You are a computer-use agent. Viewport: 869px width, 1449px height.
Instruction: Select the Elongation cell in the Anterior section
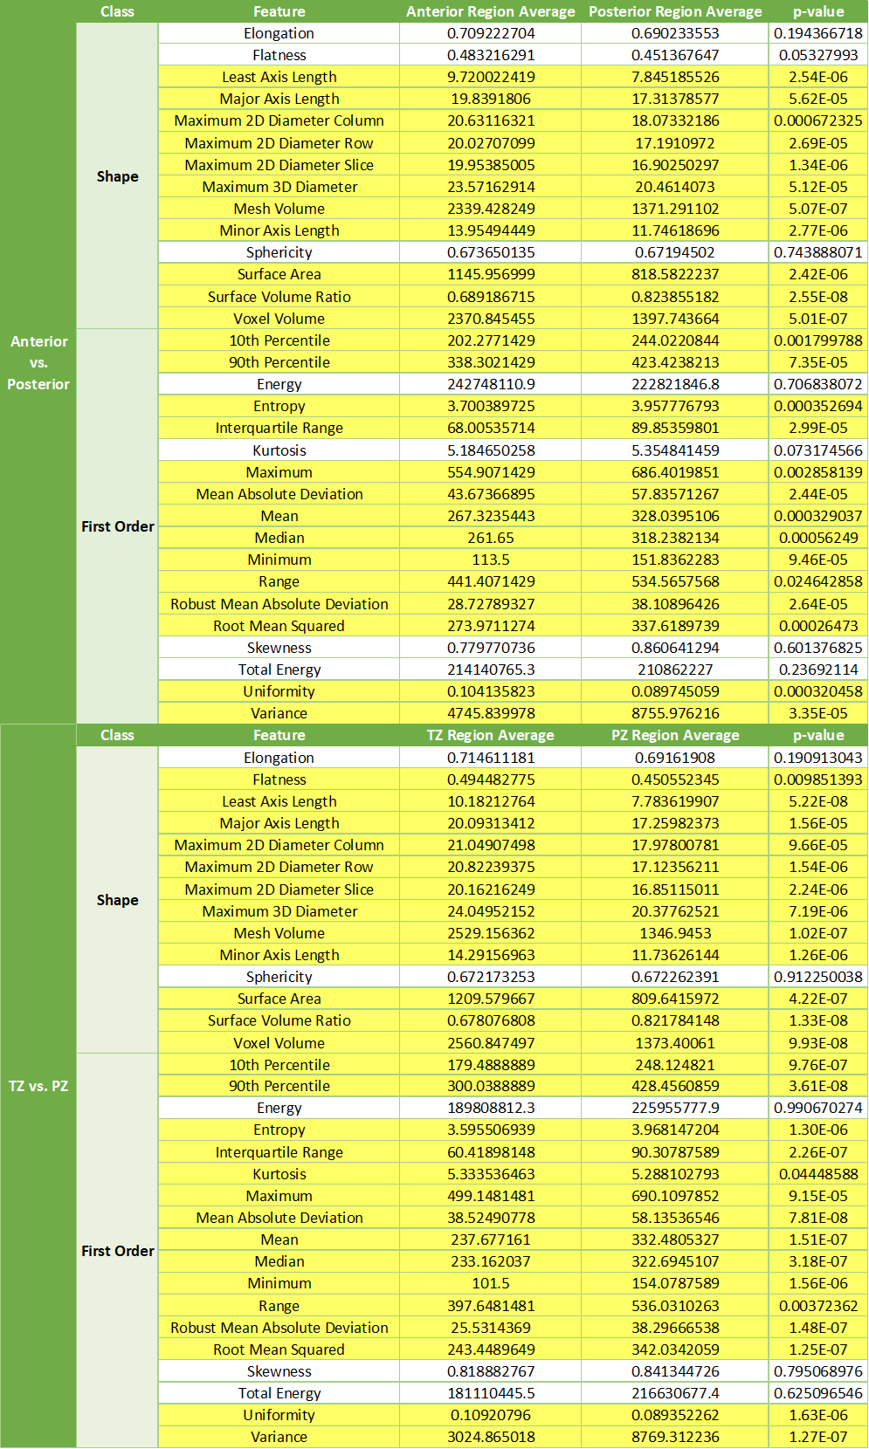coord(279,33)
